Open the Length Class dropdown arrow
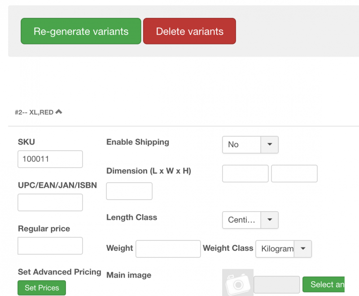The image size is (359, 296). (x=270, y=220)
